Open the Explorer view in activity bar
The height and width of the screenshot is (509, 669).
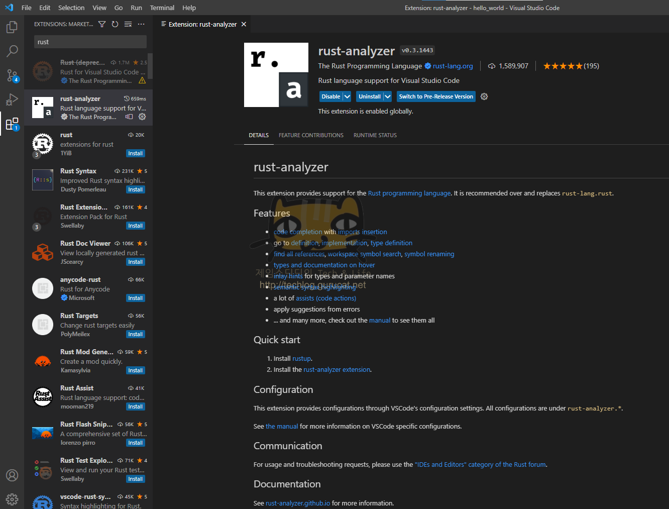click(12, 27)
